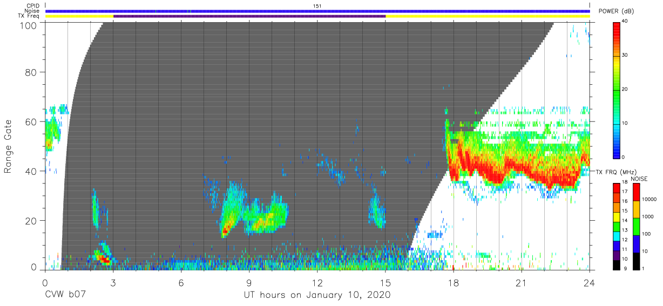Viewport: 663px width, 306px height.
Task: Click the time axis label "3"
Action: pos(113,282)
